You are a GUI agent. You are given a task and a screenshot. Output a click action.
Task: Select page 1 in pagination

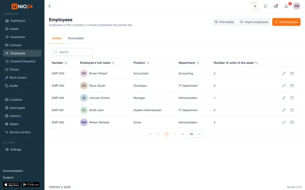[x=167, y=134]
